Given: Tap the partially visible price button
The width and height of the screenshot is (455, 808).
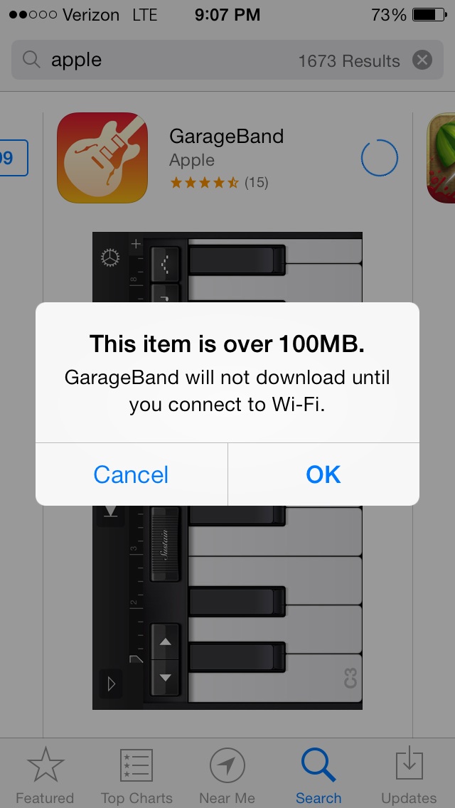Looking at the screenshot, I should (14, 158).
